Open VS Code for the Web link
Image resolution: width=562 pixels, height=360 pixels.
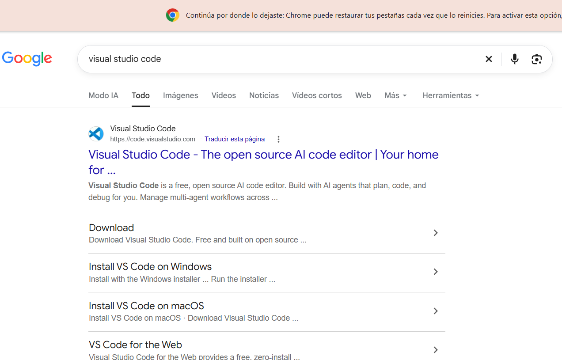click(135, 345)
